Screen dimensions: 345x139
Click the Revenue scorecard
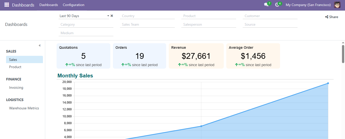(196, 56)
